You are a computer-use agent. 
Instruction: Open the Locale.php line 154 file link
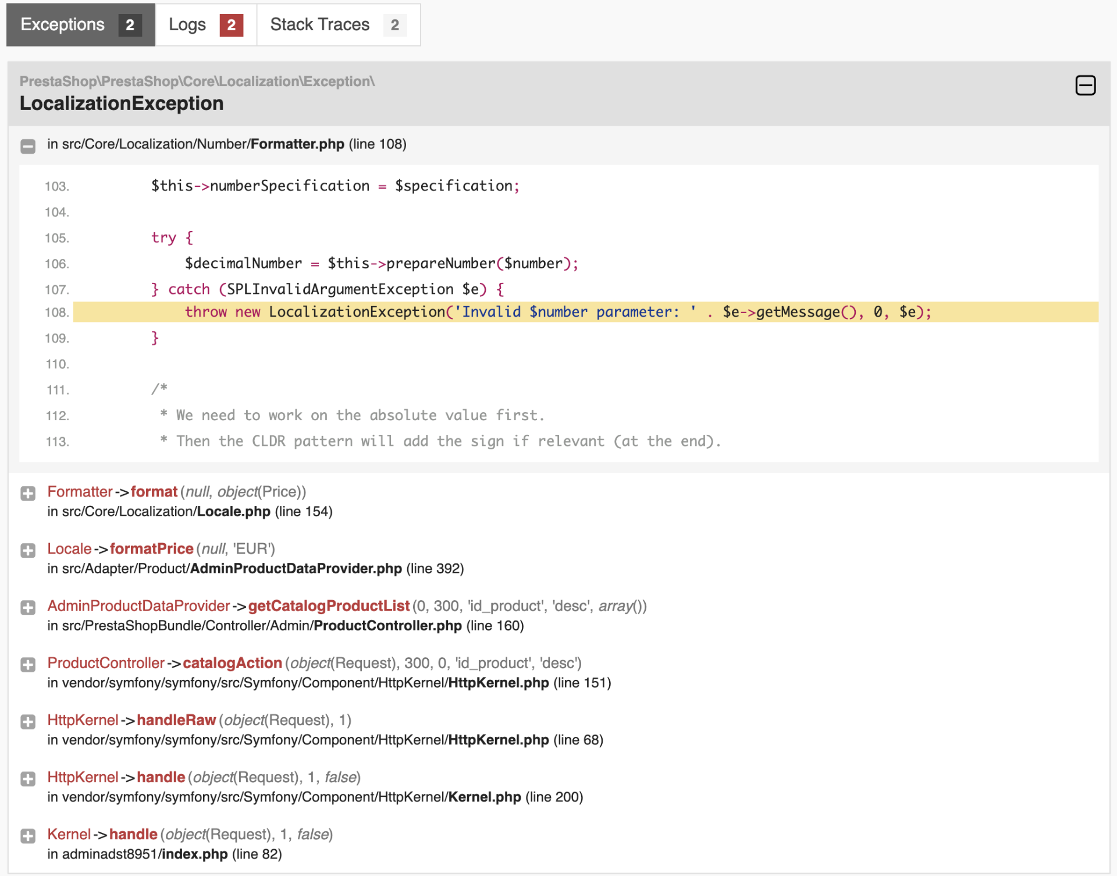(x=233, y=512)
